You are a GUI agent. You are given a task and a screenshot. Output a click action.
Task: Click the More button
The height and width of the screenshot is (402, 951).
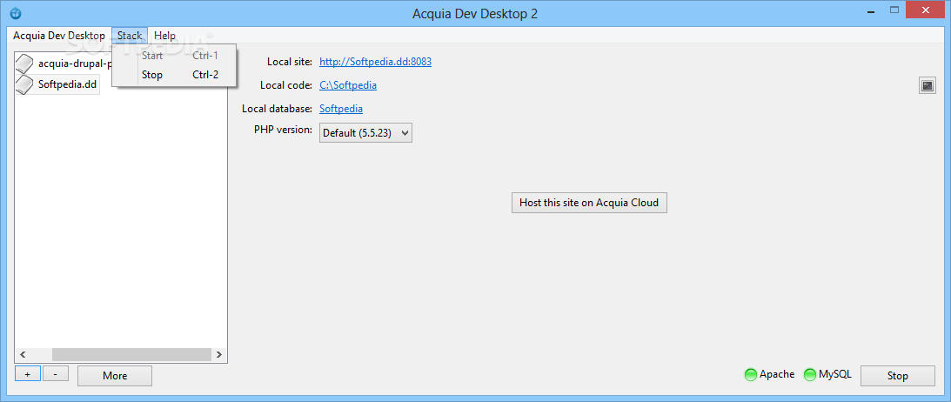115,375
